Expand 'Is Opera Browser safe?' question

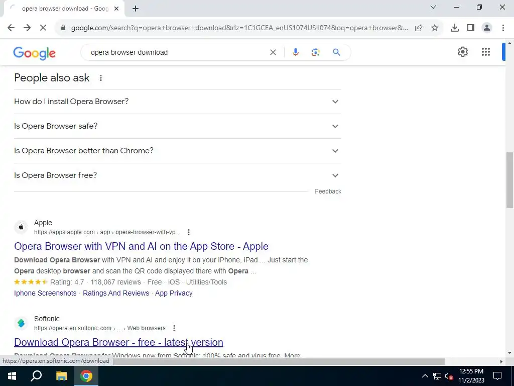(x=178, y=126)
